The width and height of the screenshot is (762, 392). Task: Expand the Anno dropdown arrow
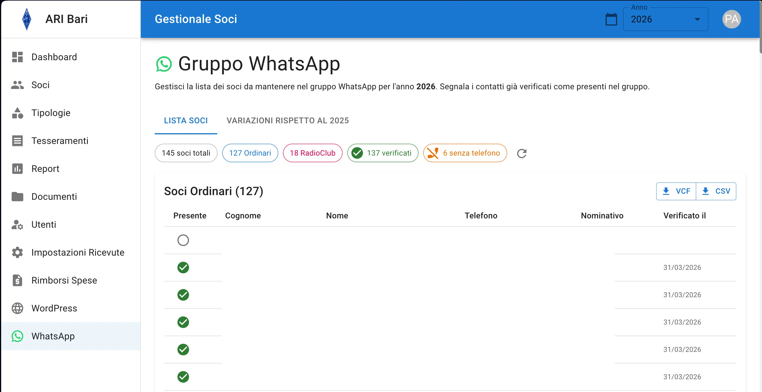(697, 19)
